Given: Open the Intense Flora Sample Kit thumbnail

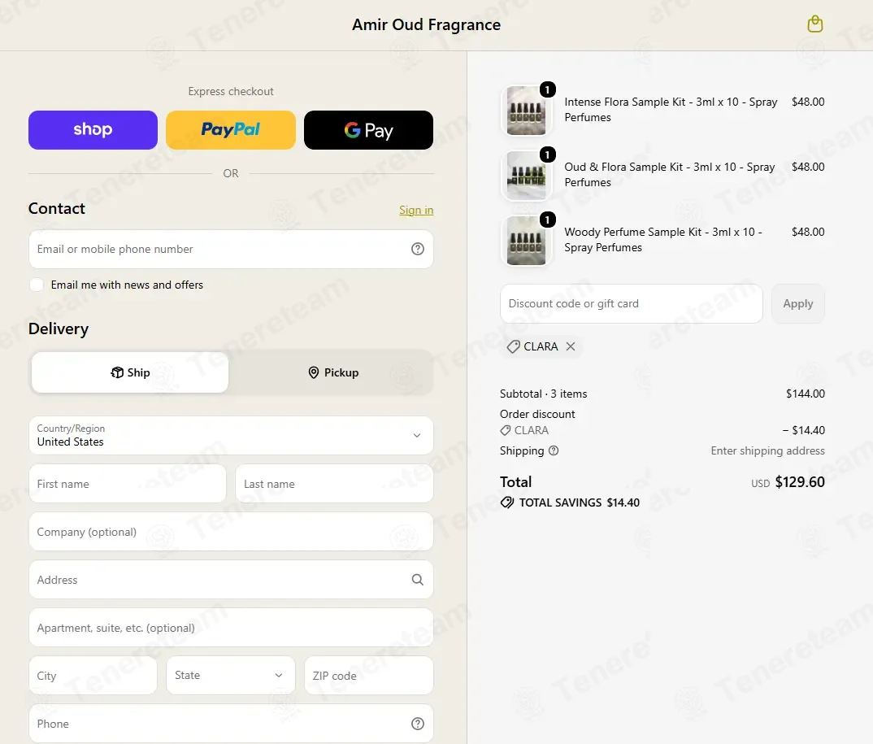Looking at the screenshot, I should click(x=527, y=111).
